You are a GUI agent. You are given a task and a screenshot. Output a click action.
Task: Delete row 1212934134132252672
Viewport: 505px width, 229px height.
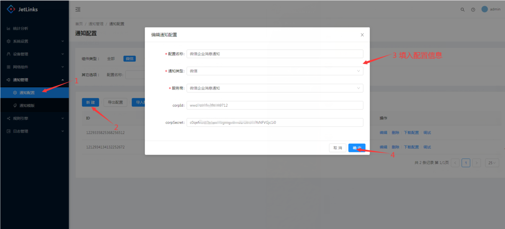(395, 147)
